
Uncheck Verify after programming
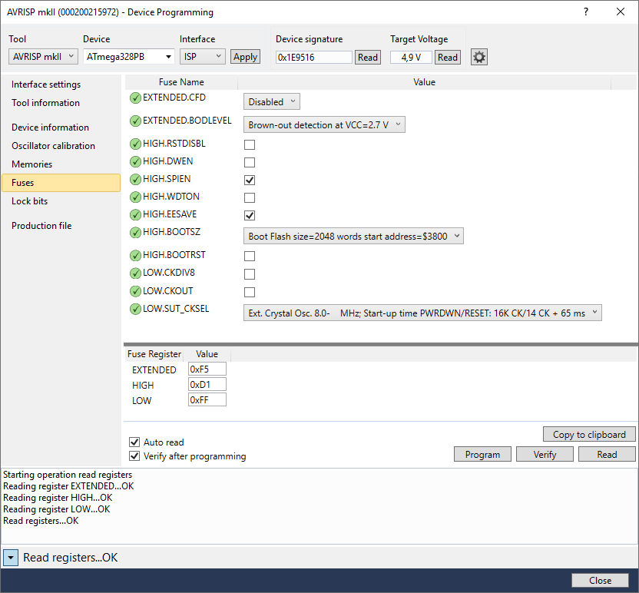click(134, 456)
